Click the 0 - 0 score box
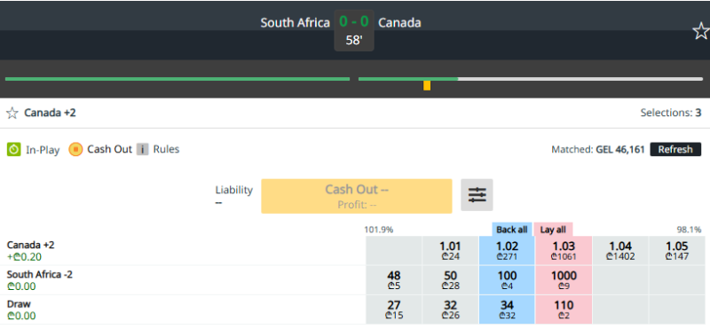The image size is (710, 329). coord(354,30)
